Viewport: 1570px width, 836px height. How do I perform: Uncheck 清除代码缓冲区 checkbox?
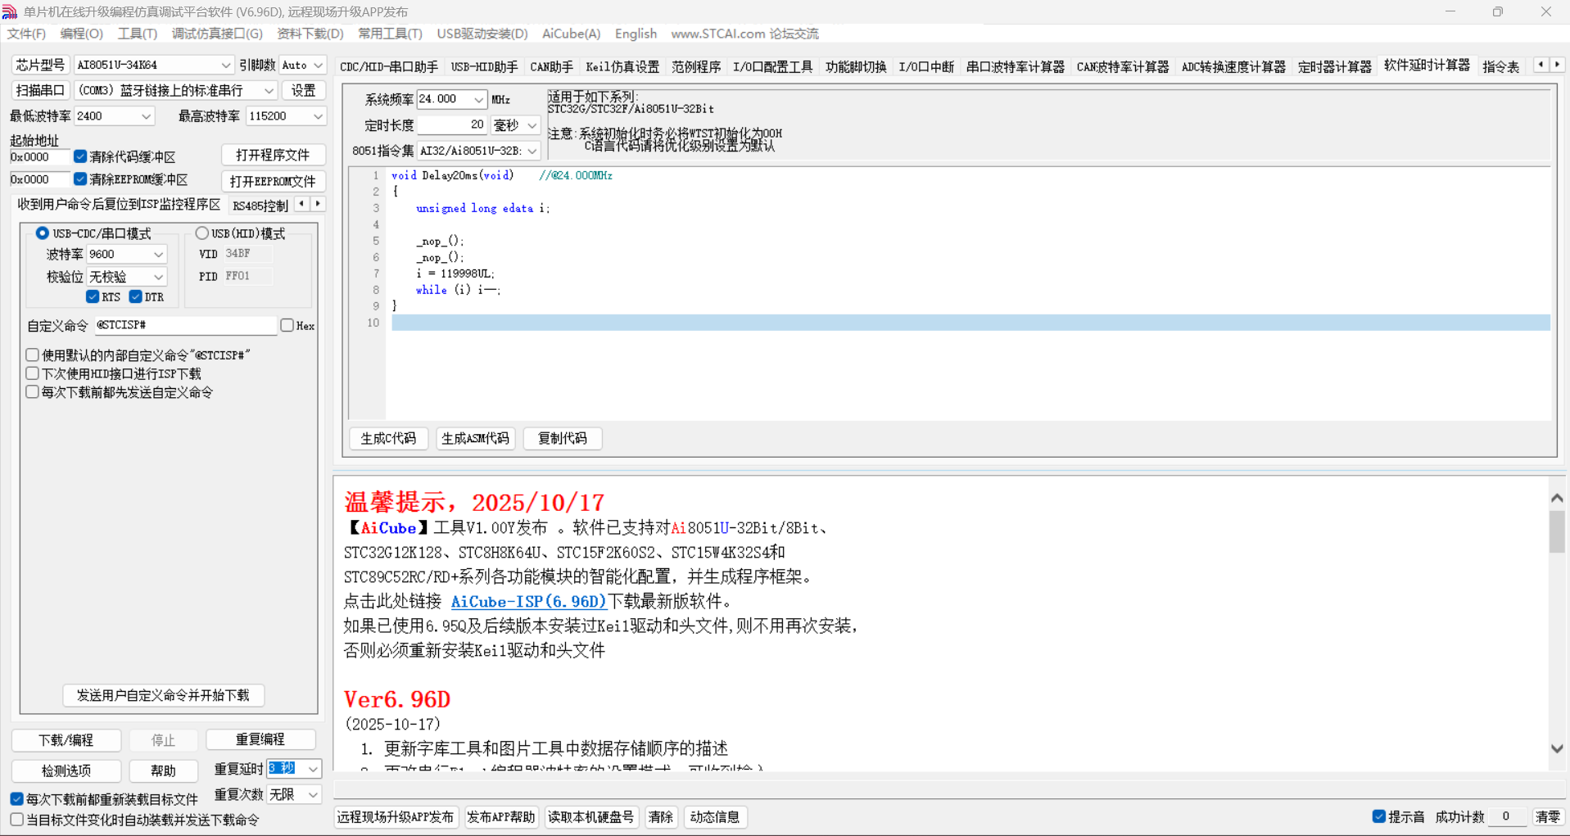pos(80,156)
